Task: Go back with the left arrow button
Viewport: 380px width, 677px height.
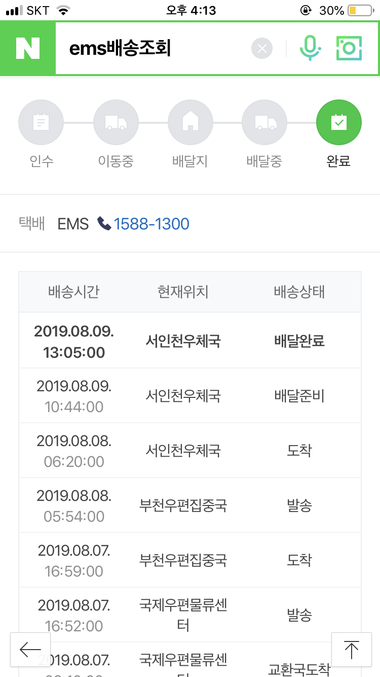Action: (30, 650)
